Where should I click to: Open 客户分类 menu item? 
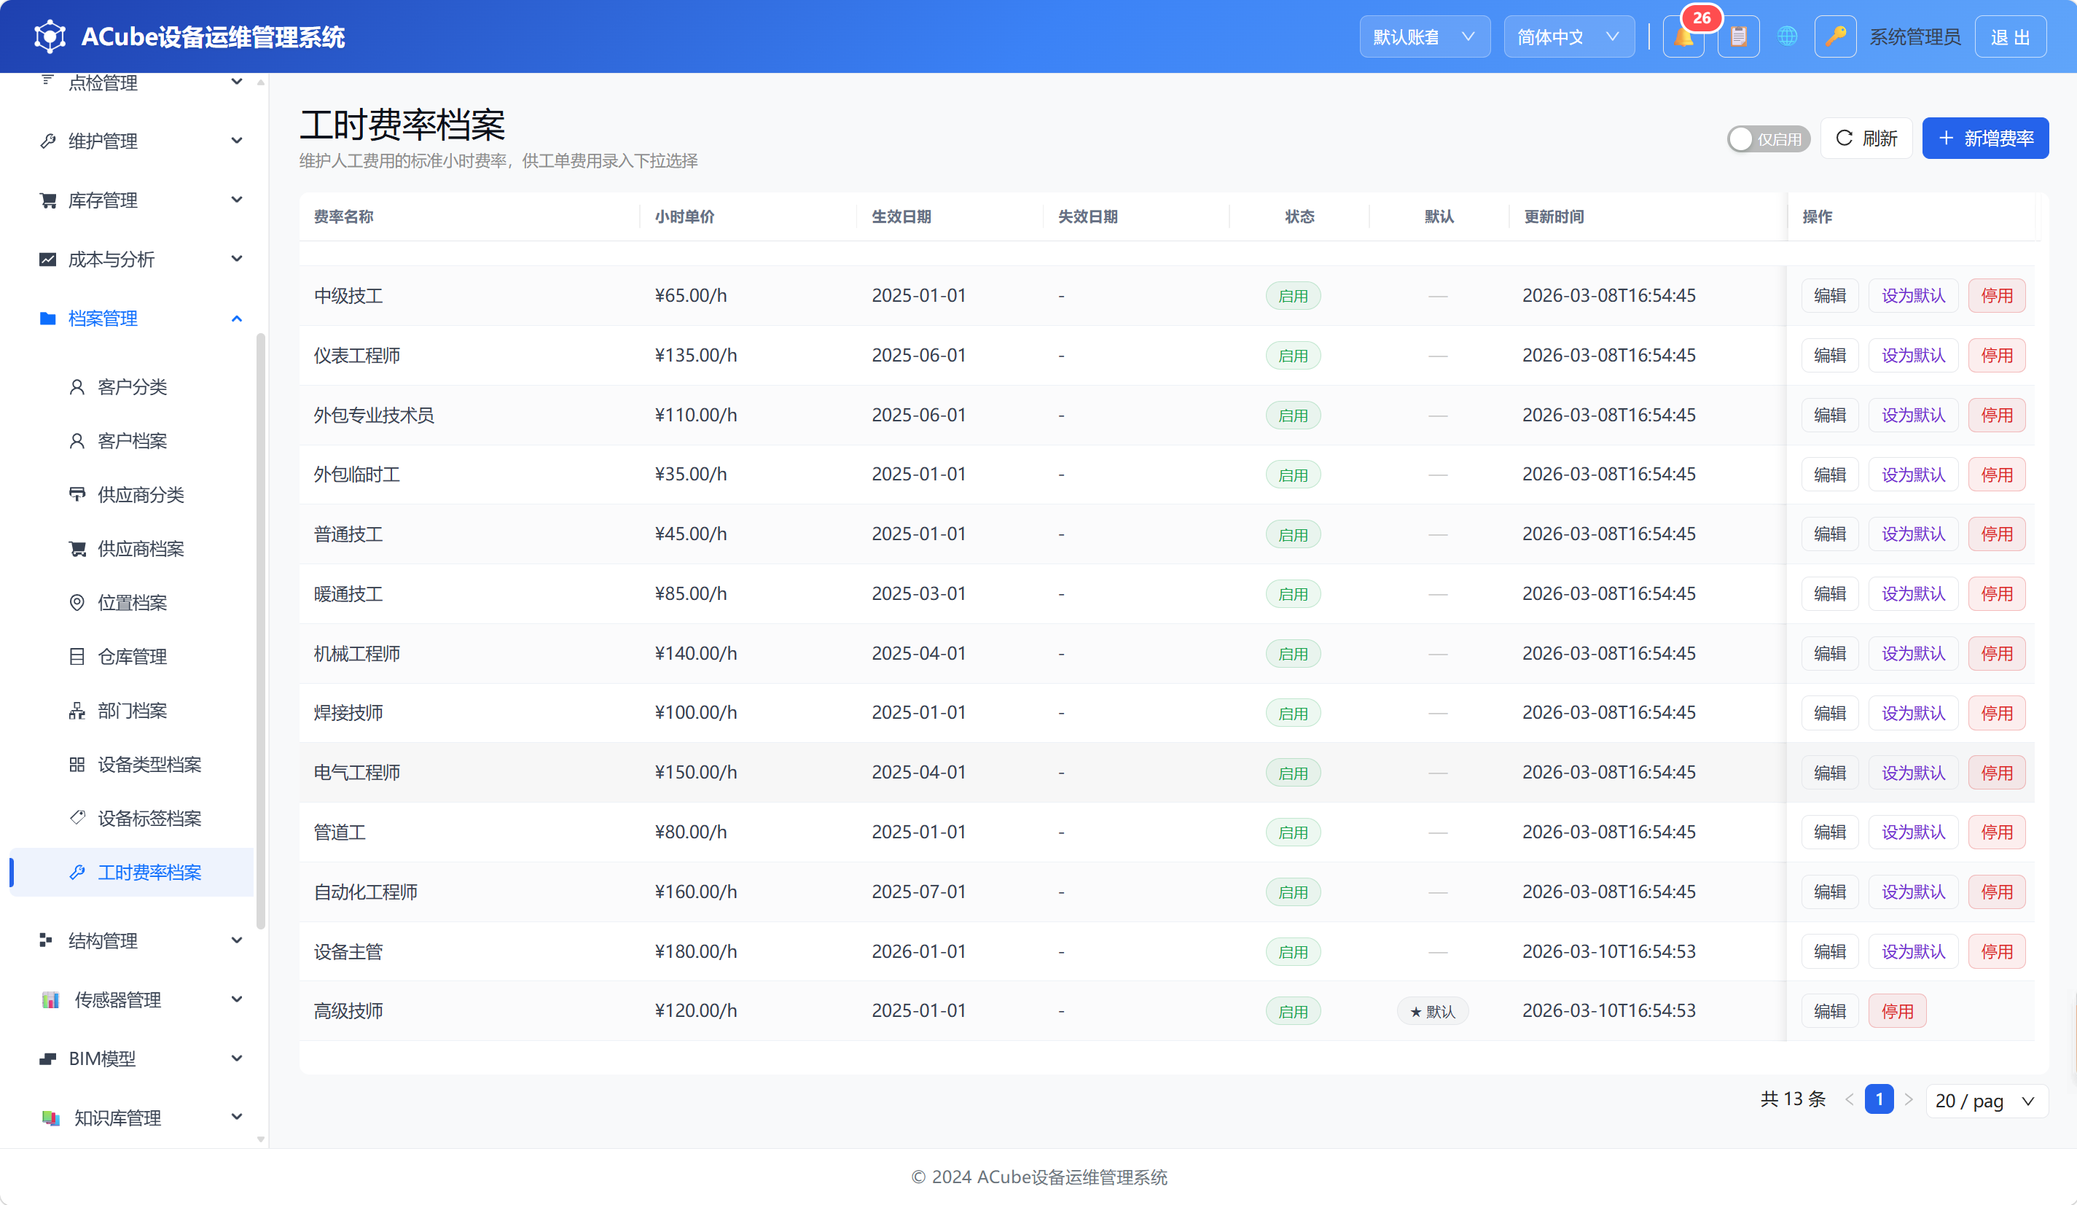(x=132, y=387)
